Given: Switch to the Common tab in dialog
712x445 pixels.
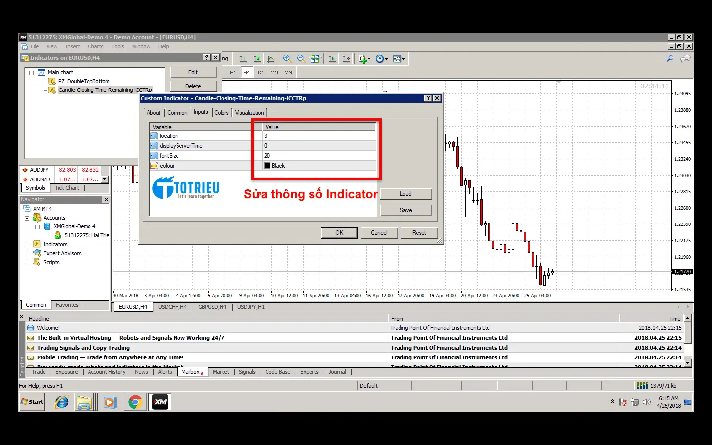Looking at the screenshot, I should pyautogui.click(x=177, y=113).
